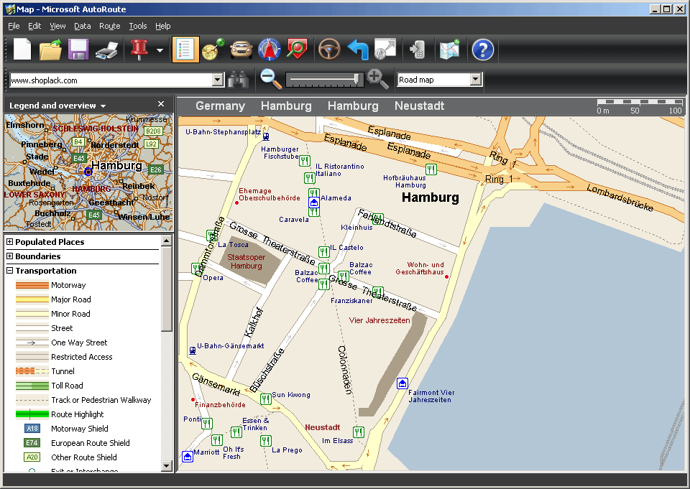Viewport: 690px width, 489px height.
Task: Open Legend and overview pane dropdown
Action: click(x=103, y=106)
